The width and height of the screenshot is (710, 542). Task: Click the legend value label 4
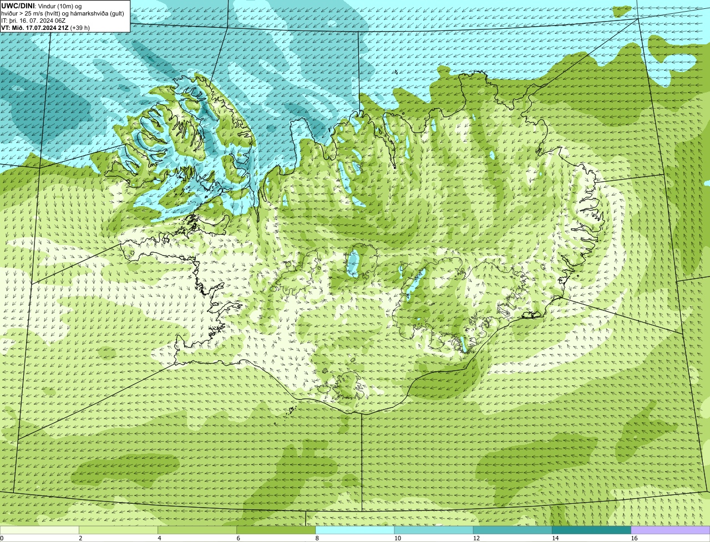159,538
